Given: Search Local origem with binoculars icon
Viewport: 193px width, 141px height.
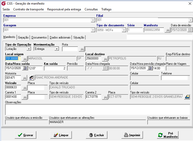Looking at the screenshot, I should tap(25, 59).
